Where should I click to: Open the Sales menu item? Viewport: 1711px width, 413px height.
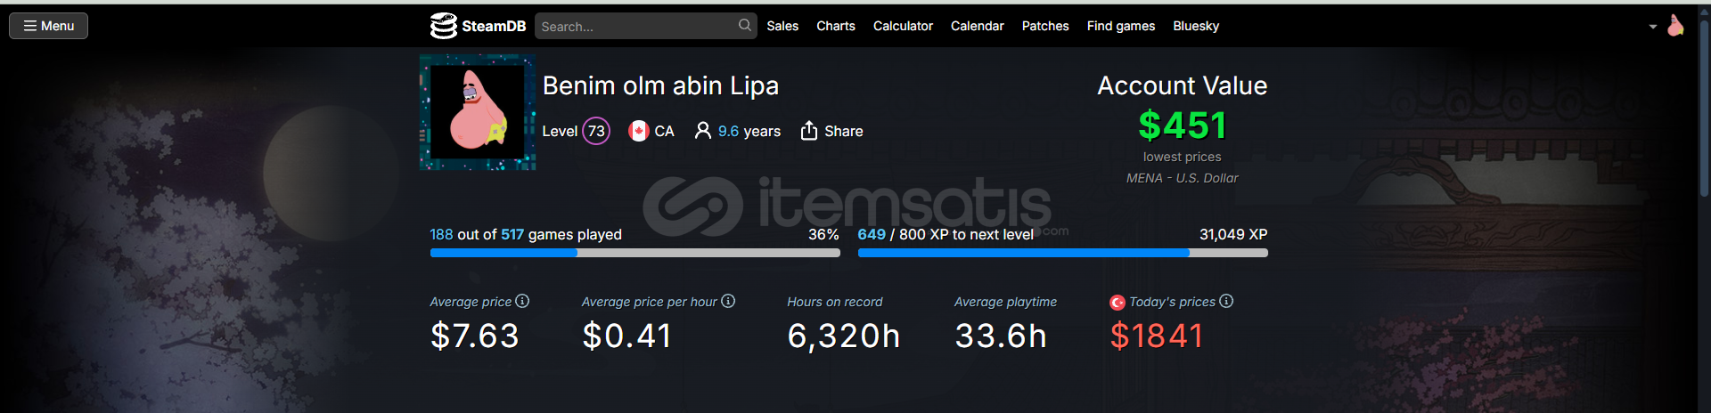(782, 26)
